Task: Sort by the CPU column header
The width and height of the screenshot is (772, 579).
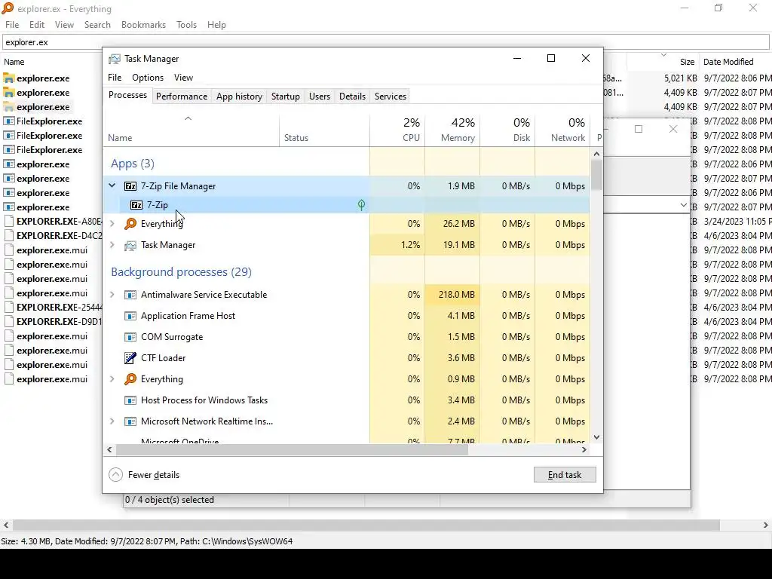Action: pos(397,130)
